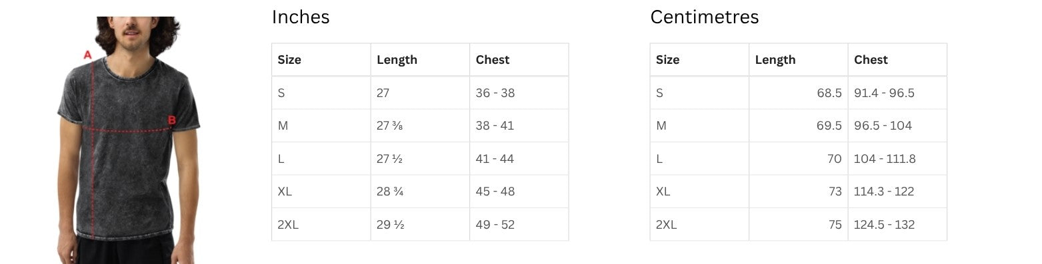Select the Centimetres heading
Image resolution: width=1042 pixels, height=264 pixels.
(705, 17)
